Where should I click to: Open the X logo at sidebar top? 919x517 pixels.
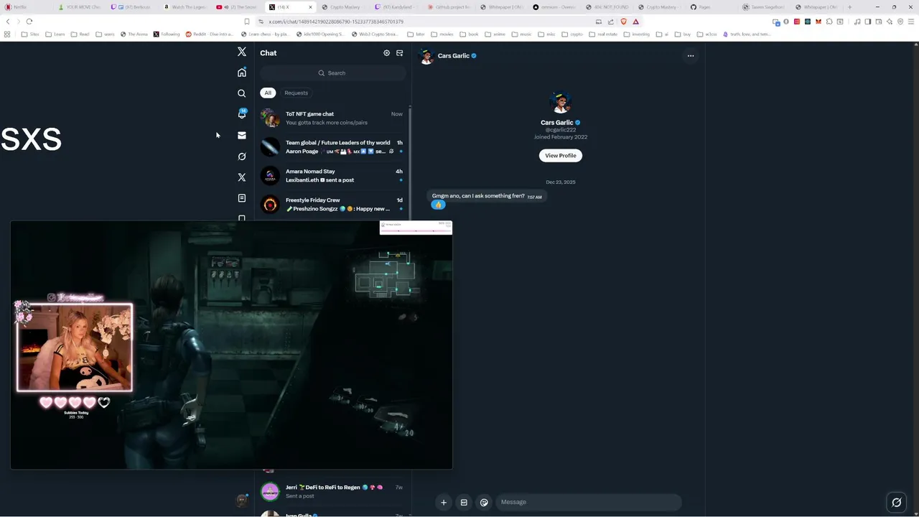[242, 52]
